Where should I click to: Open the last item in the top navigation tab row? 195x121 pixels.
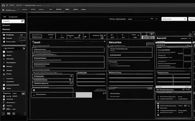(83, 9)
